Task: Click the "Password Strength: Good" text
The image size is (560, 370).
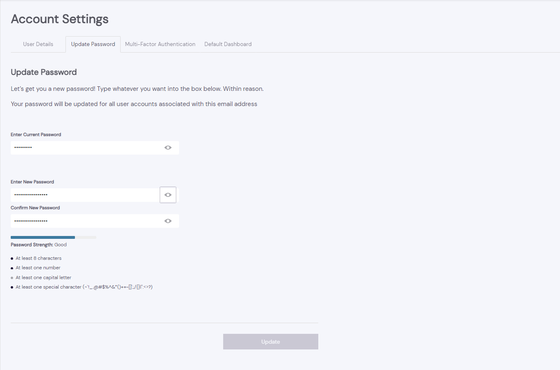Action: pos(39,245)
